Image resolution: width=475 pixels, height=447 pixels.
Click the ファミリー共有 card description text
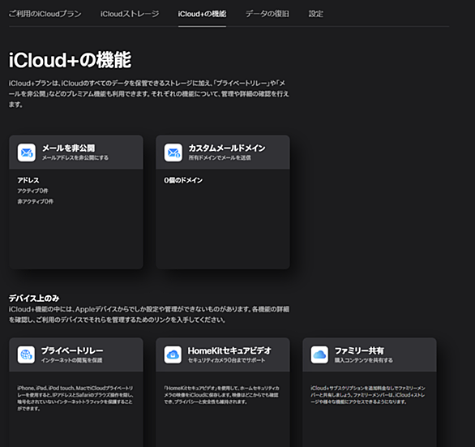click(x=368, y=395)
